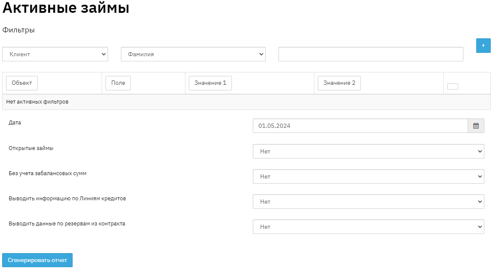Focus the Дата field with 01.05.2024

[x=360, y=126]
